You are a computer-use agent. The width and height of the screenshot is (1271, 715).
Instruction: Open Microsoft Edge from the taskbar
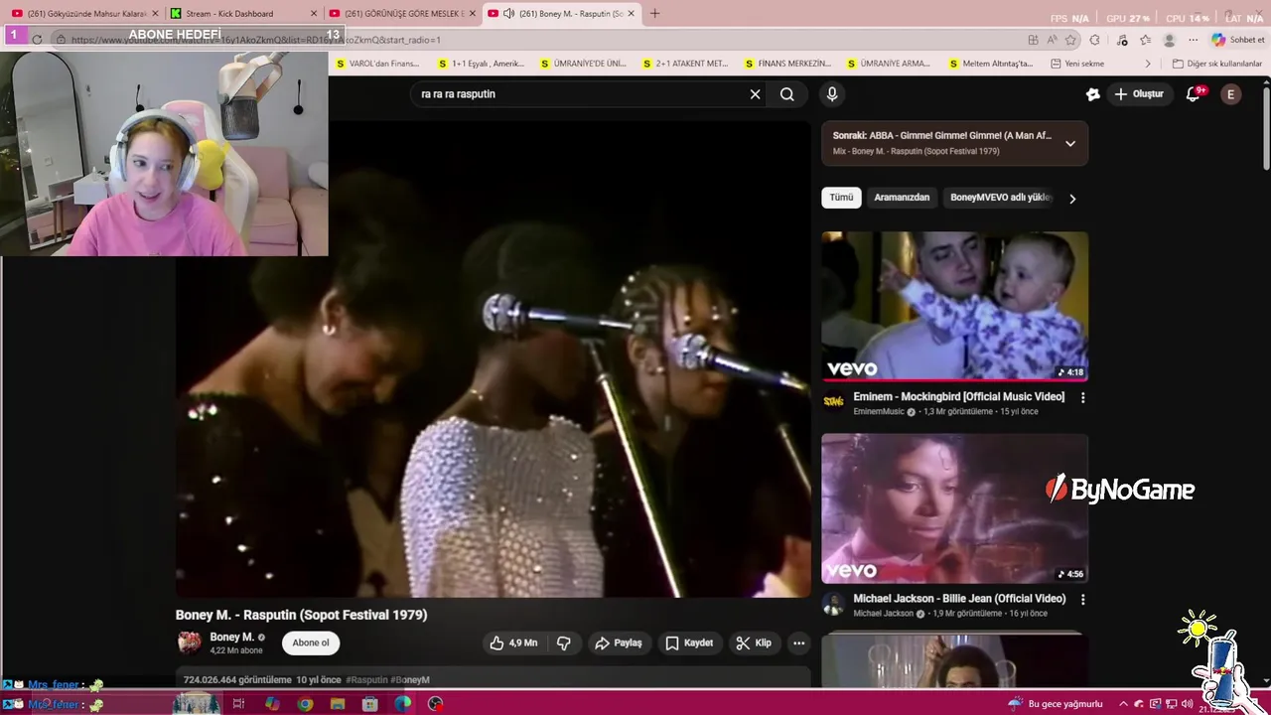click(402, 704)
